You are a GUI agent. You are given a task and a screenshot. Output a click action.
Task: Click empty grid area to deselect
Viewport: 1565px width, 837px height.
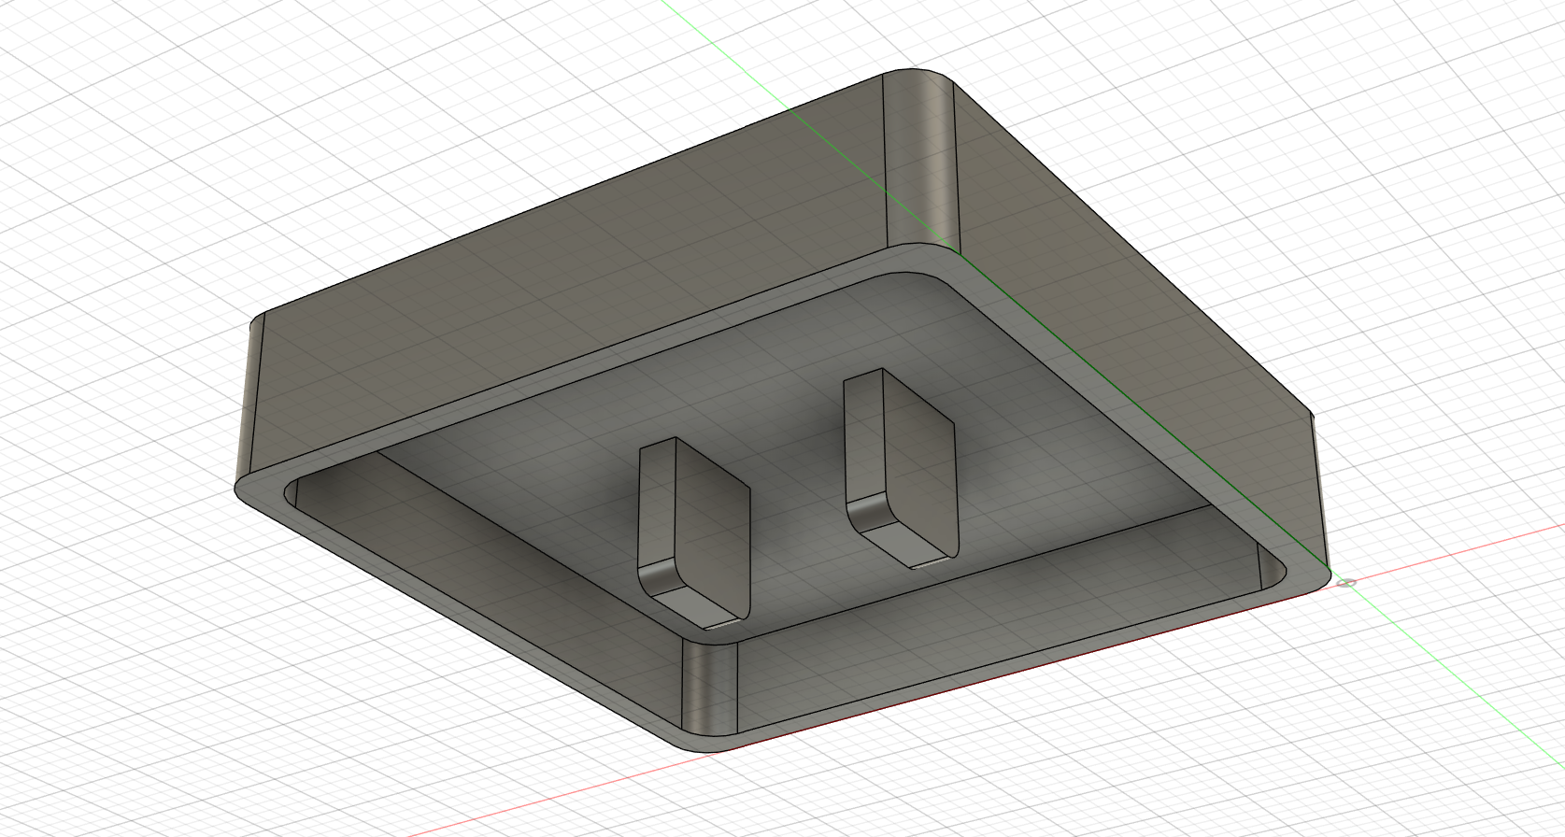pyautogui.click(x=187, y=701)
